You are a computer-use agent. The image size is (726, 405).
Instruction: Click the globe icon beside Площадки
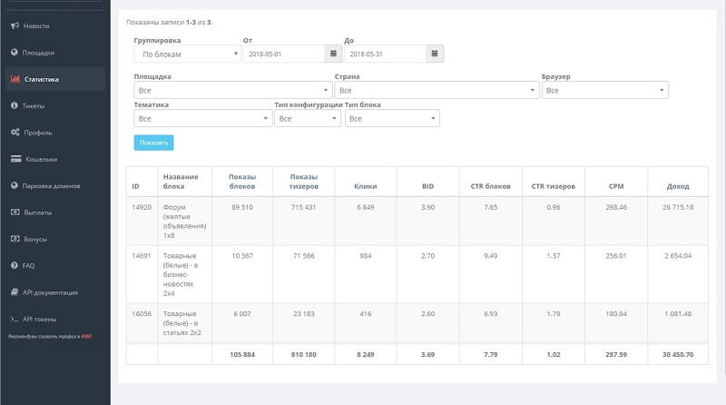click(15, 53)
